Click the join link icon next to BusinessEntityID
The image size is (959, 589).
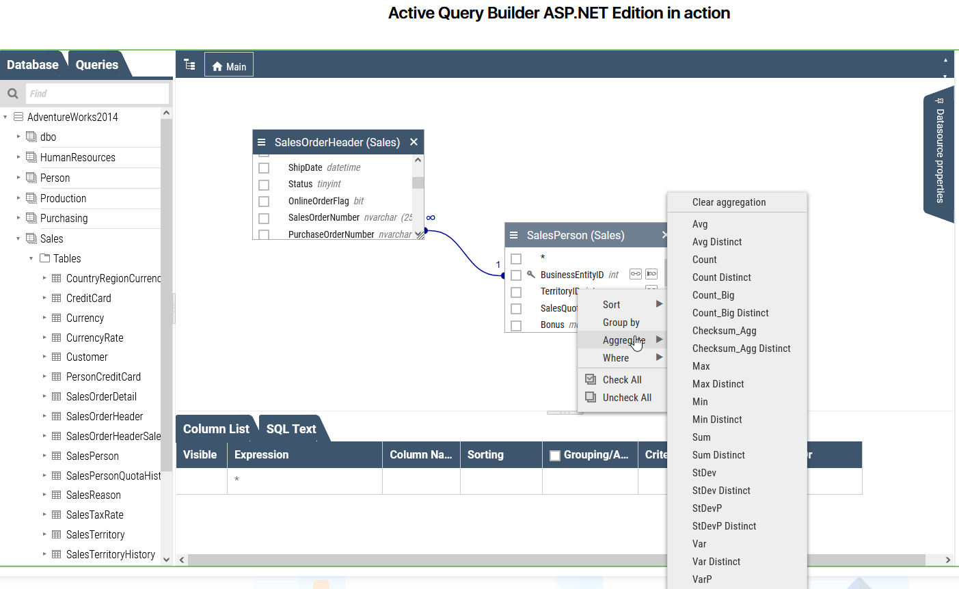pos(635,273)
